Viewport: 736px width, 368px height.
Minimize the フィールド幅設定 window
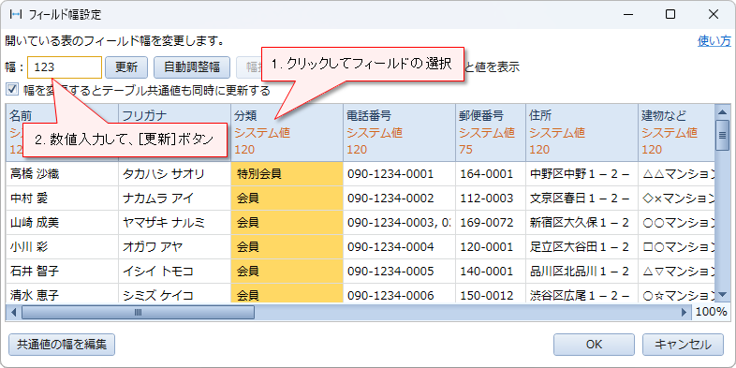coord(628,15)
